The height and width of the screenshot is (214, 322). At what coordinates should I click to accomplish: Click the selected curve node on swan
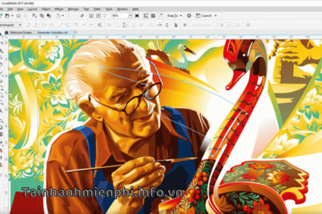pyautogui.click(x=247, y=113)
